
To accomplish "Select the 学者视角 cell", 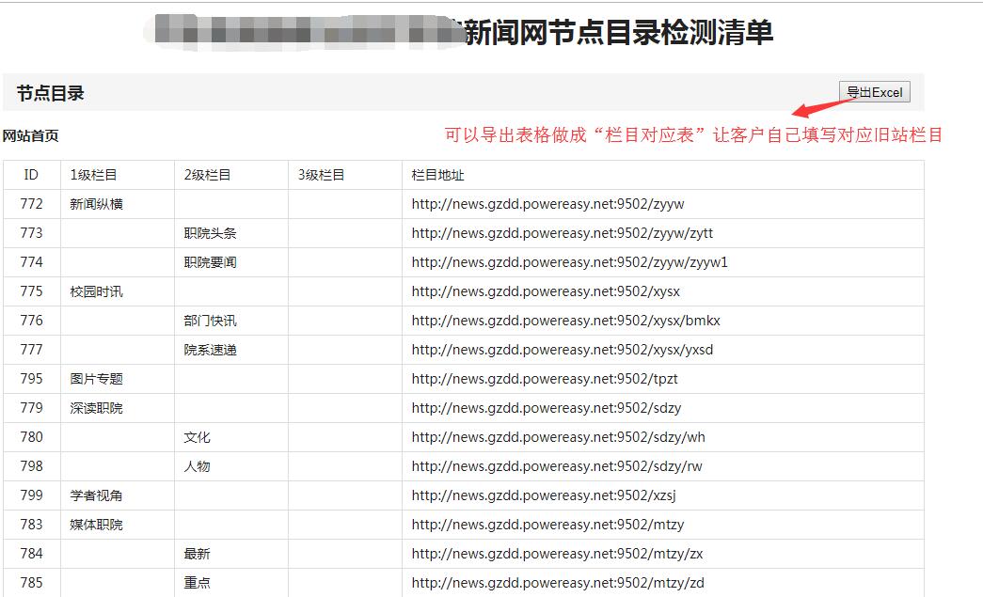I will (x=96, y=495).
